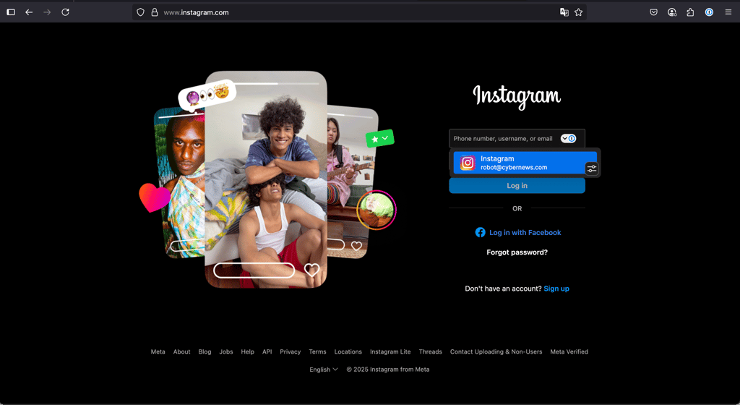Image resolution: width=740 pixels, height=405 pixels.
Task: Click the green-haired story avatar circle
Action: tap(376, 210)
